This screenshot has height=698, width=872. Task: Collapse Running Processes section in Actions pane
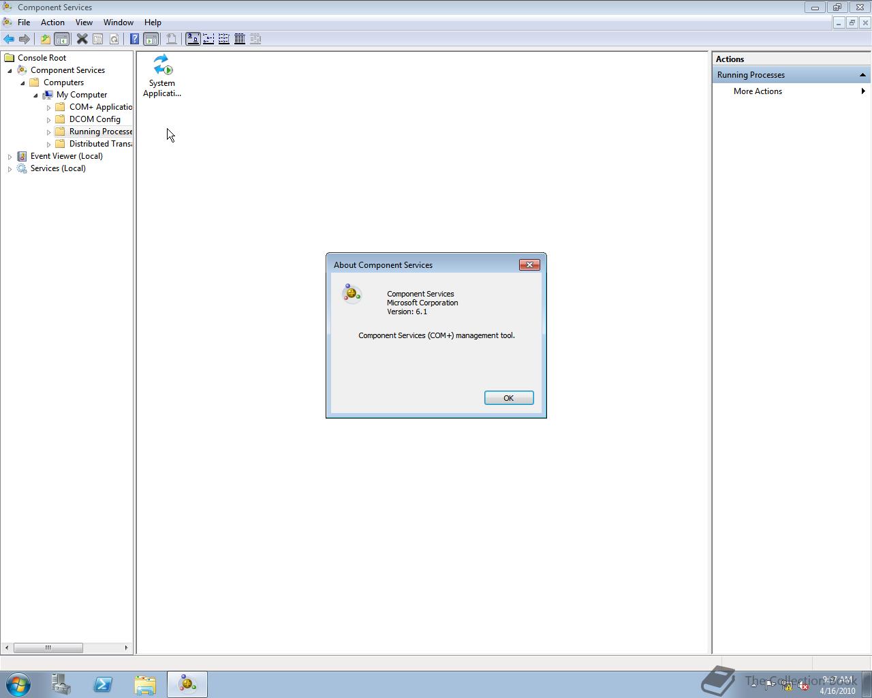pyautogui.click(x=862, y=75)
